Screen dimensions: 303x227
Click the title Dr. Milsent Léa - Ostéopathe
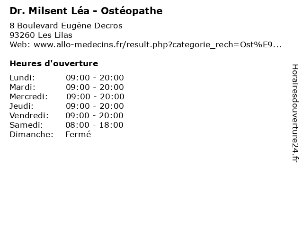[86, 11]
